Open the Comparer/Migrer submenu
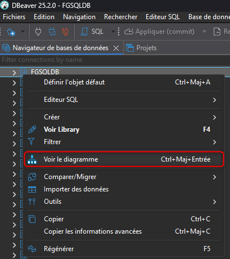Image resolution: width=230 pixels, height=259 pixels. tap(124, 177)
